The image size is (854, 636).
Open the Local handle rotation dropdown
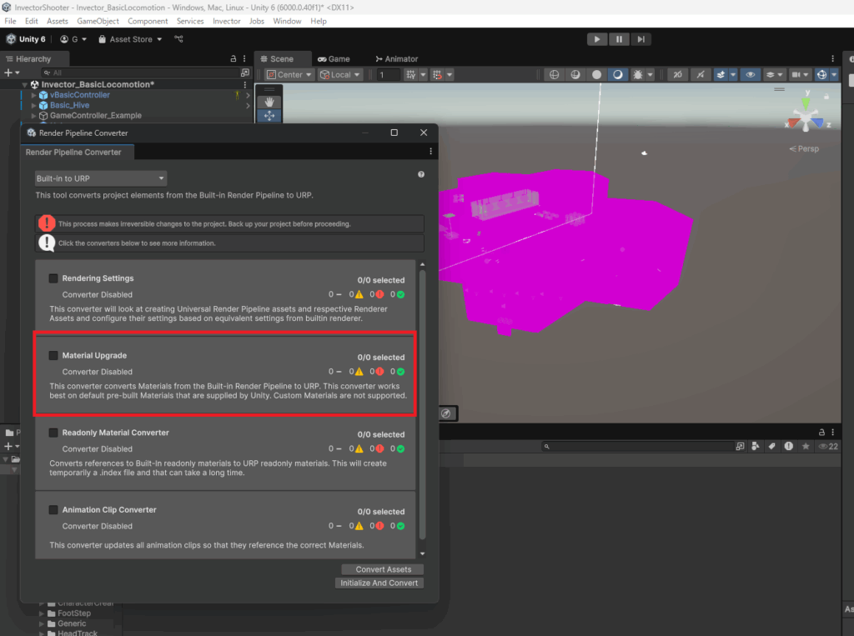pyautogui.click(x=340, y=74)
